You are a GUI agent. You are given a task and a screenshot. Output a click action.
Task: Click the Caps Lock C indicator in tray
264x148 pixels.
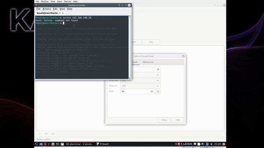[x=176, y=144]
